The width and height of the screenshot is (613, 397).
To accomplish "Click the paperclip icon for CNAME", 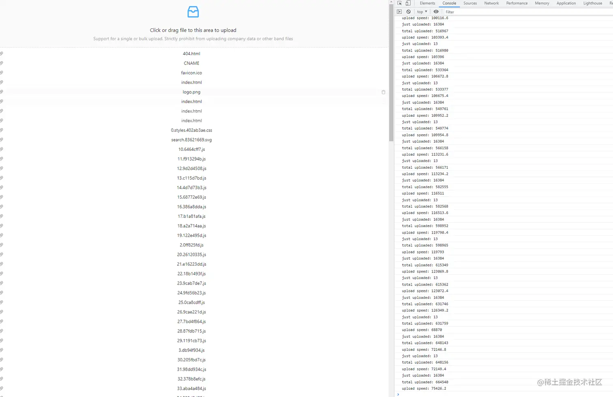I will pyautogui.click(x=2, y=63).
